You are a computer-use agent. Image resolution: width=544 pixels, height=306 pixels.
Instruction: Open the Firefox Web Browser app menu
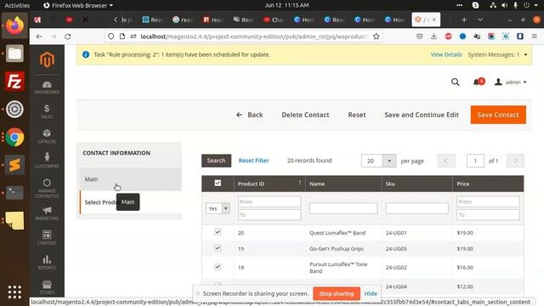coord(78,5)
